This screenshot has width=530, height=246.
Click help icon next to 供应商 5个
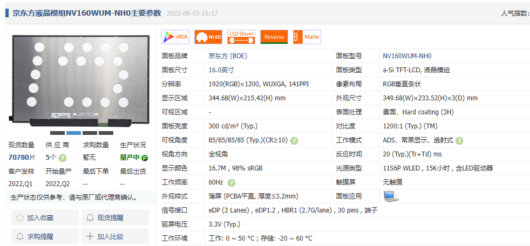coord(63,158)
